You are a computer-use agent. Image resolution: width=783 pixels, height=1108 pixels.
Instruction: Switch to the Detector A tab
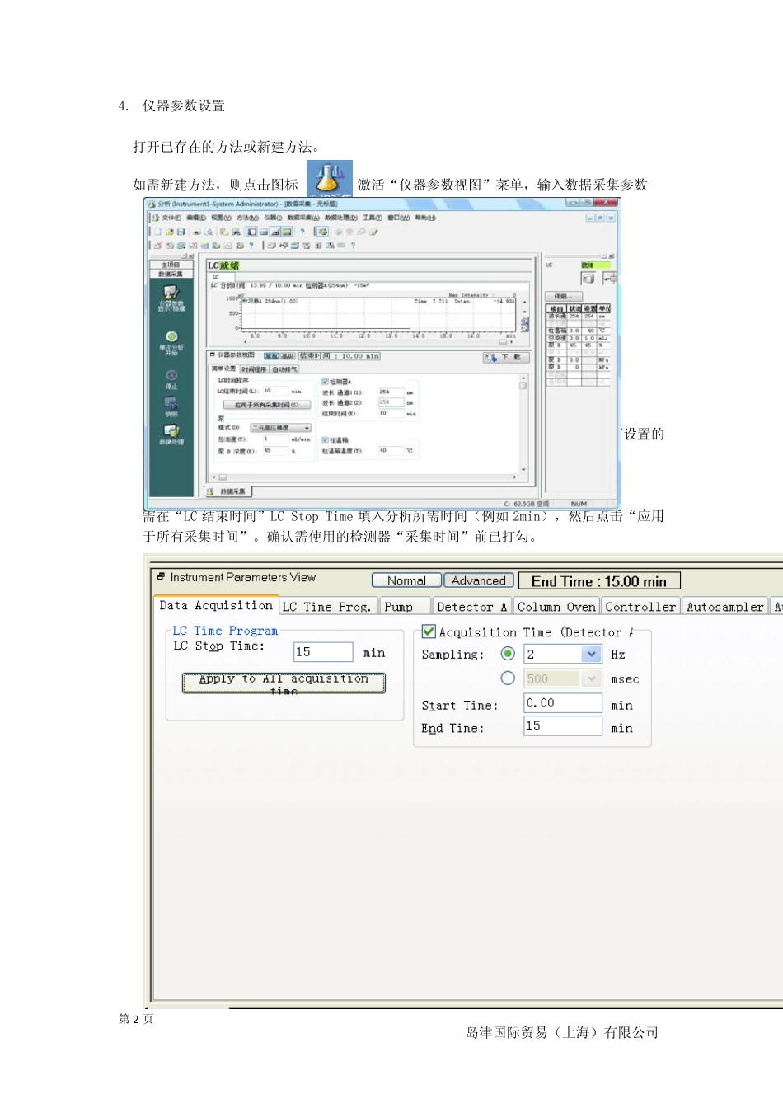(471, 607)
